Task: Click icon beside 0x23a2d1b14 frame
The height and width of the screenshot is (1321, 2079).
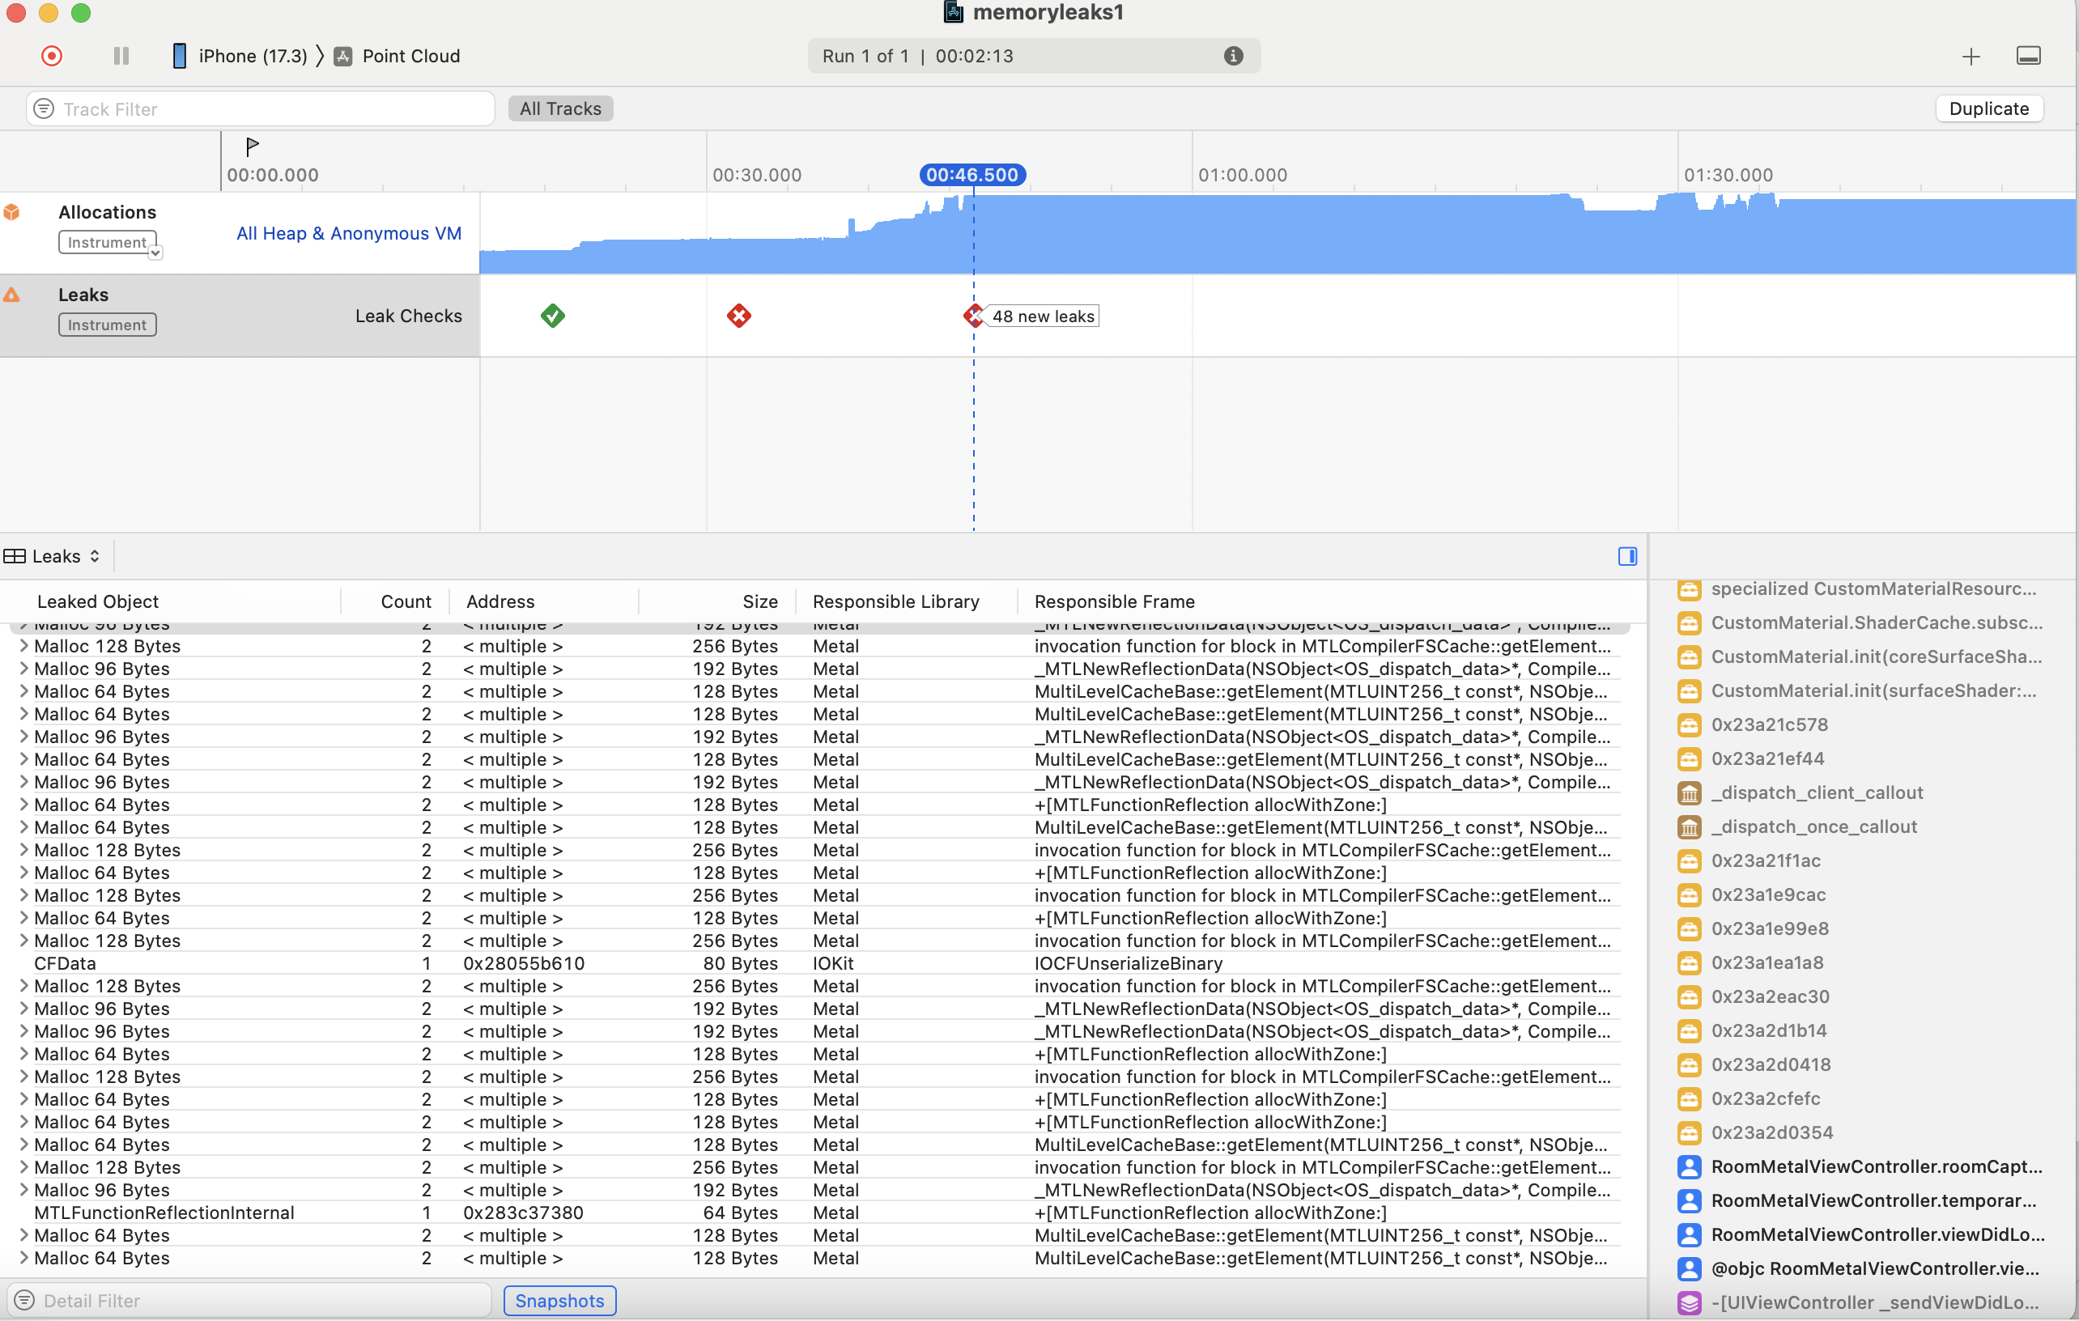Action: (x=1689, y=1030)
